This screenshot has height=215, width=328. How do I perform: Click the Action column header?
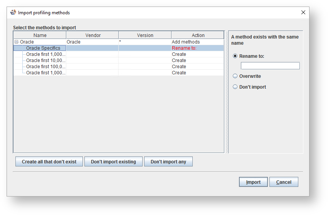(x=198, y=35)
